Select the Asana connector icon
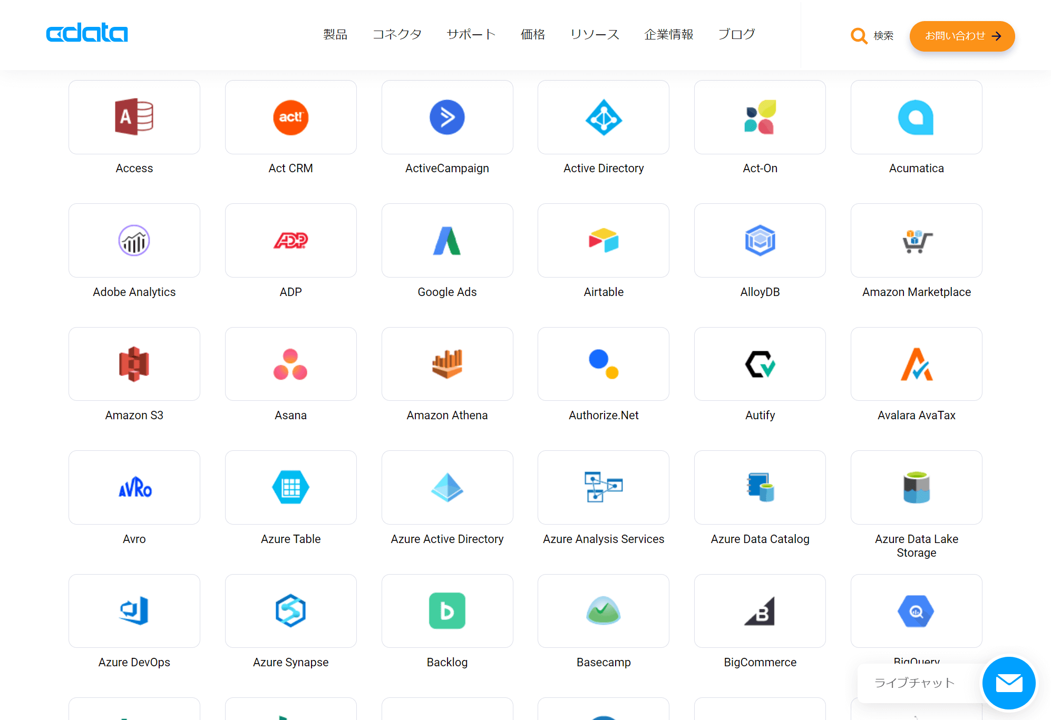Screen dimensions: 1051x720 tap(290, 364)
